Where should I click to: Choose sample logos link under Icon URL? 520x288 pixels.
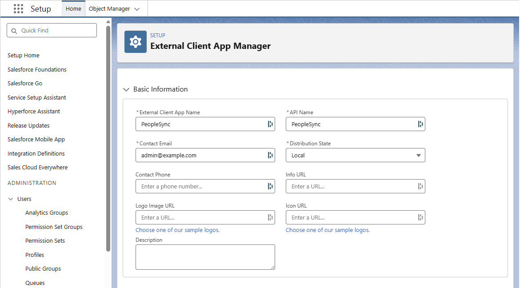(x=328, y=230)
